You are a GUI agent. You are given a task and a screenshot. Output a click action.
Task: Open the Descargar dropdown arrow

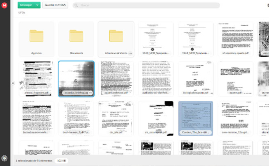pos(37,5)
